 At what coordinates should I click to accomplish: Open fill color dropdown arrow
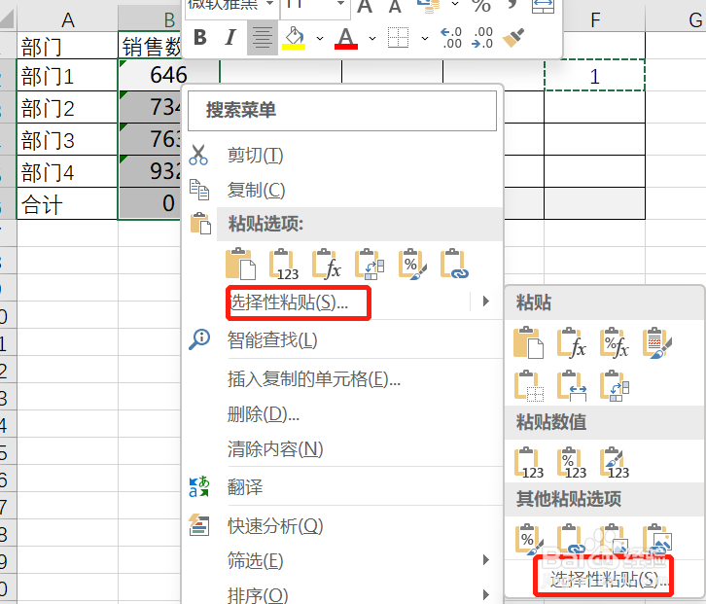pyautogui.click(x=320, y=39)
